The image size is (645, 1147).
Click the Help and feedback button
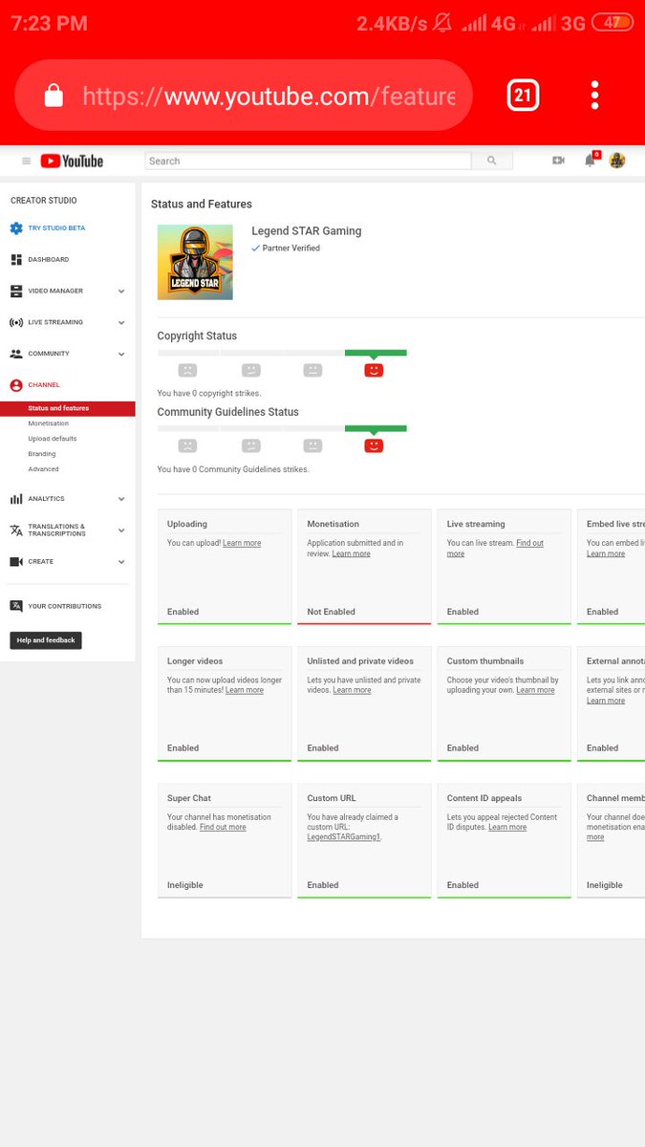click(46, 640)
